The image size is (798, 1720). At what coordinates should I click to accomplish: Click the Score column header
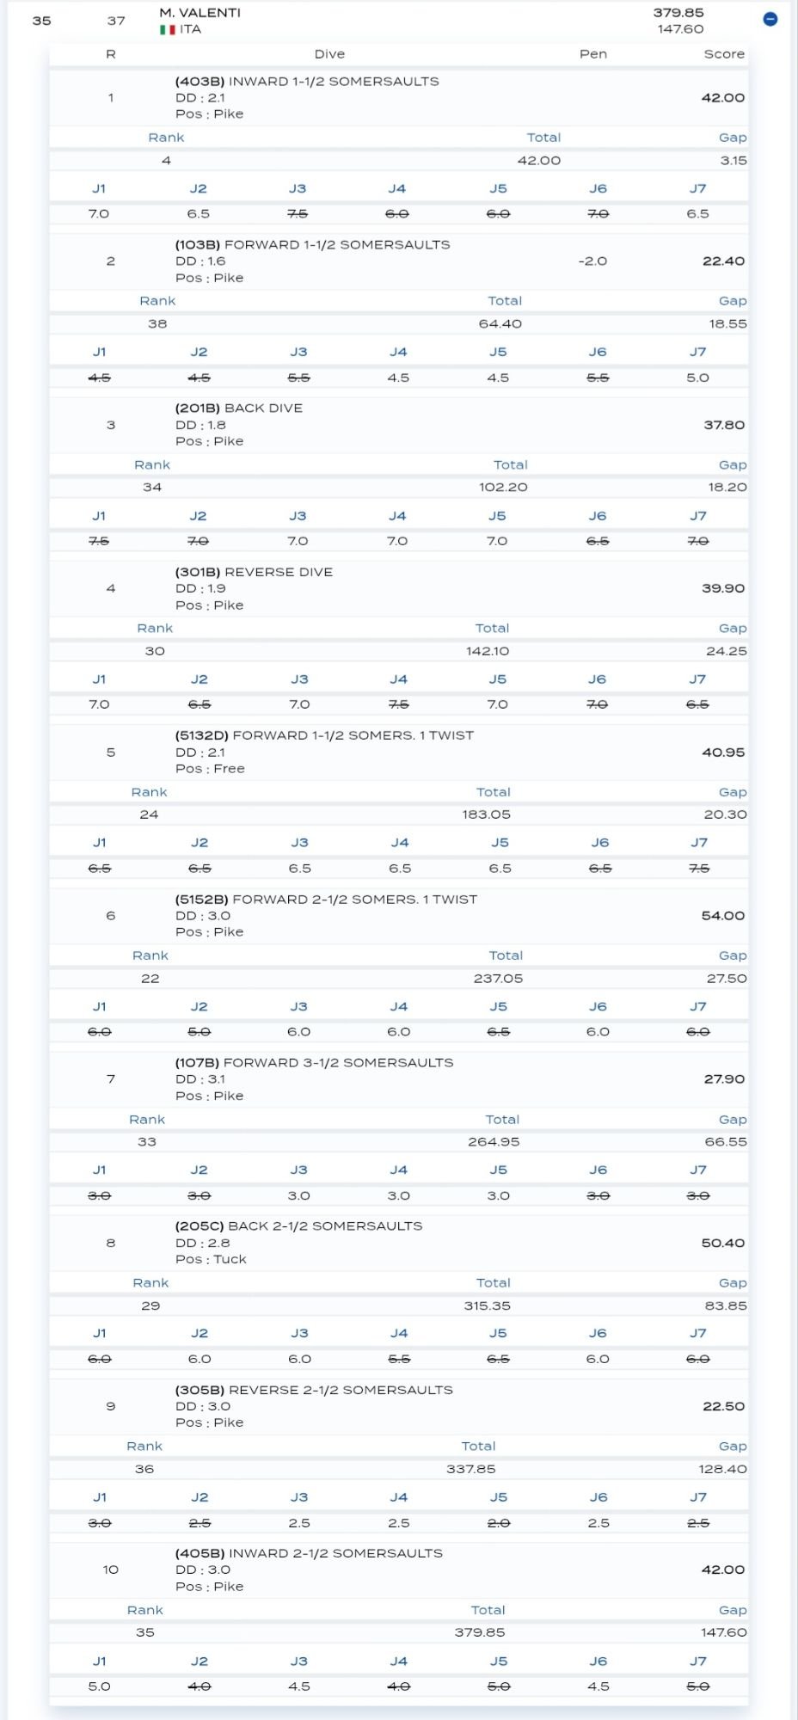(x=724, y=54)
